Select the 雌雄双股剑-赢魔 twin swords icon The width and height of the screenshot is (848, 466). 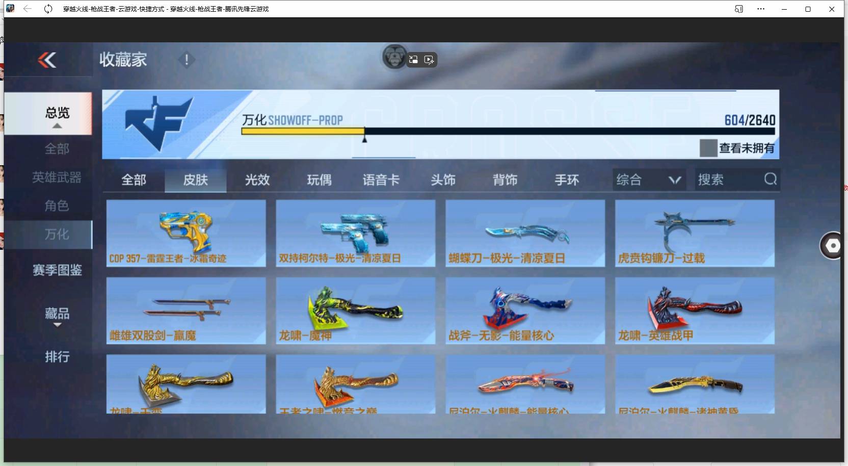pos(187,309)
